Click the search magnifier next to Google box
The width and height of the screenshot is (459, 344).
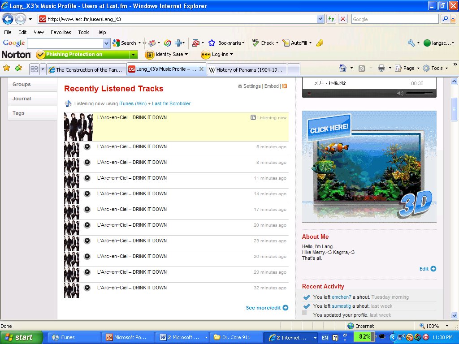pyautogui.click(x=445, y=19)
